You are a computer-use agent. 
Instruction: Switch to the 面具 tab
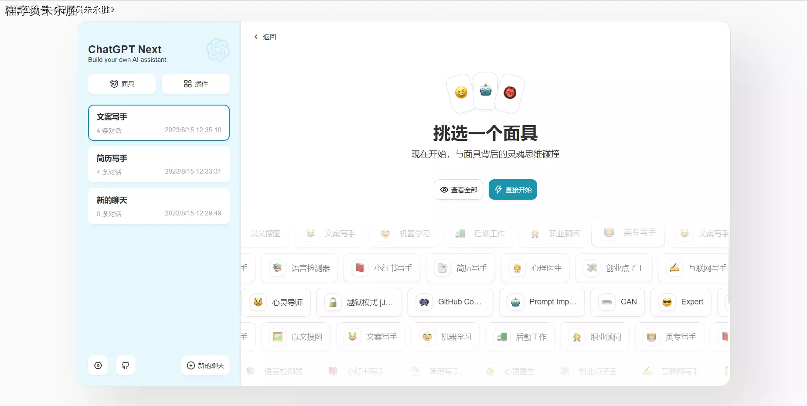122,84
